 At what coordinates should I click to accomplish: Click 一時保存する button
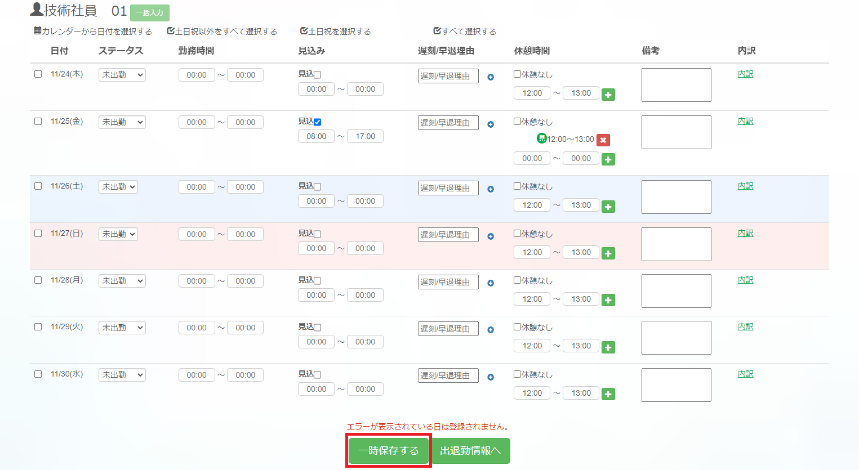pos(389,451)
